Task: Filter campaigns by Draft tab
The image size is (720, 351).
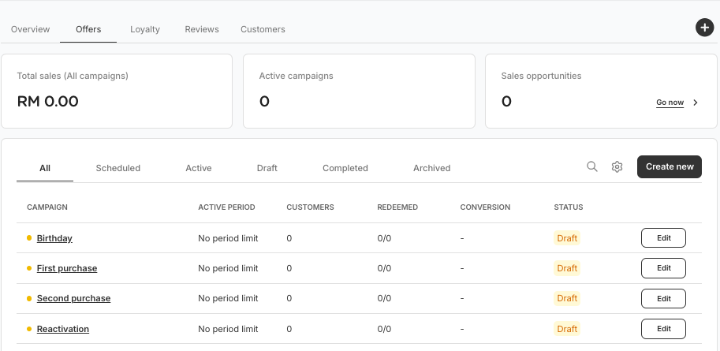Action: tap(267, 168)
